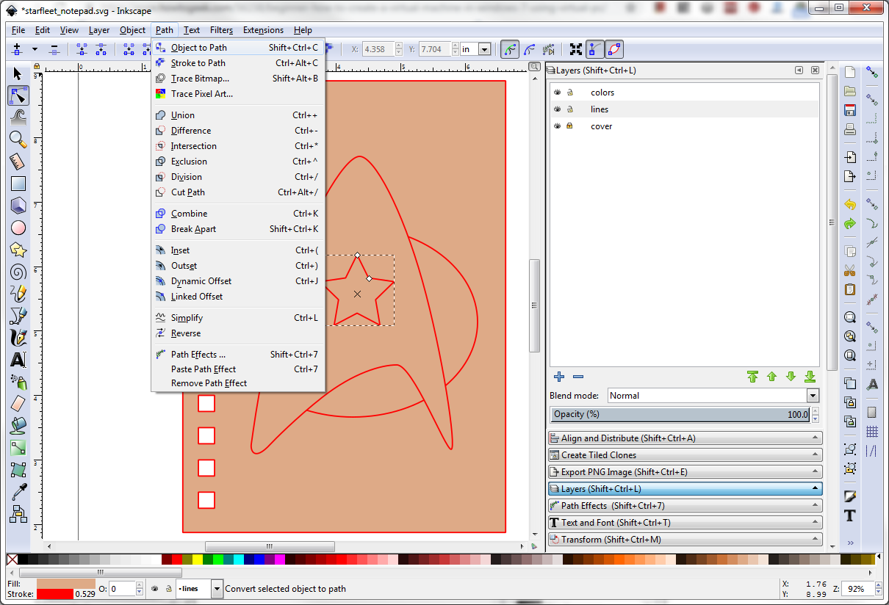Raise layer to top
The image size is (889, 605).
pos(752,377)
